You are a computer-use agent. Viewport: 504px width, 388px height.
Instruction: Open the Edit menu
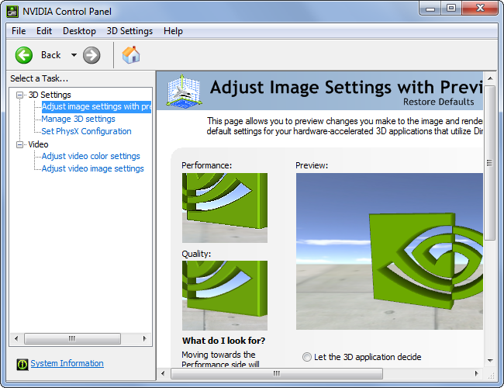tap(44, 31)
